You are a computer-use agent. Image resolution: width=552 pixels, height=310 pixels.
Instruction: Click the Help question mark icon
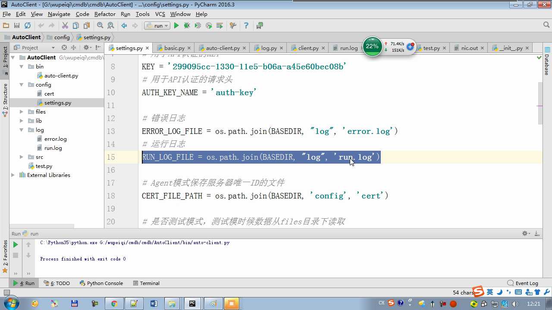coord(246,26)
